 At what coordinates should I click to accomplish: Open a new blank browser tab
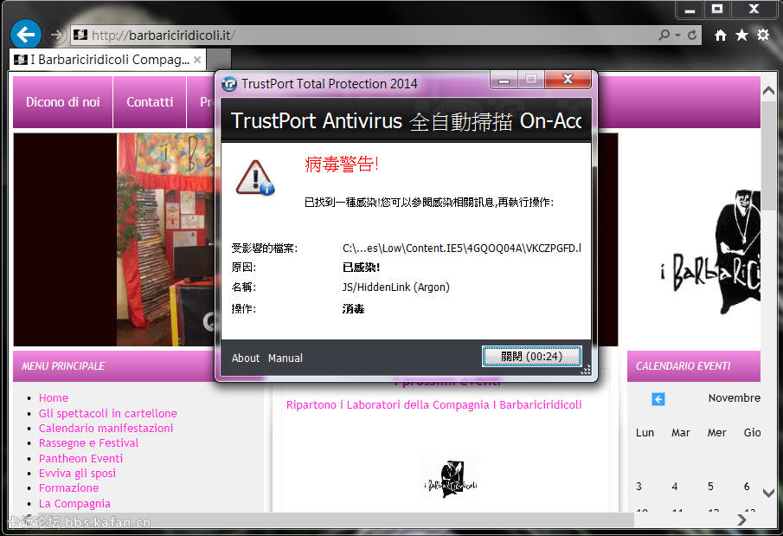[219, 60]
